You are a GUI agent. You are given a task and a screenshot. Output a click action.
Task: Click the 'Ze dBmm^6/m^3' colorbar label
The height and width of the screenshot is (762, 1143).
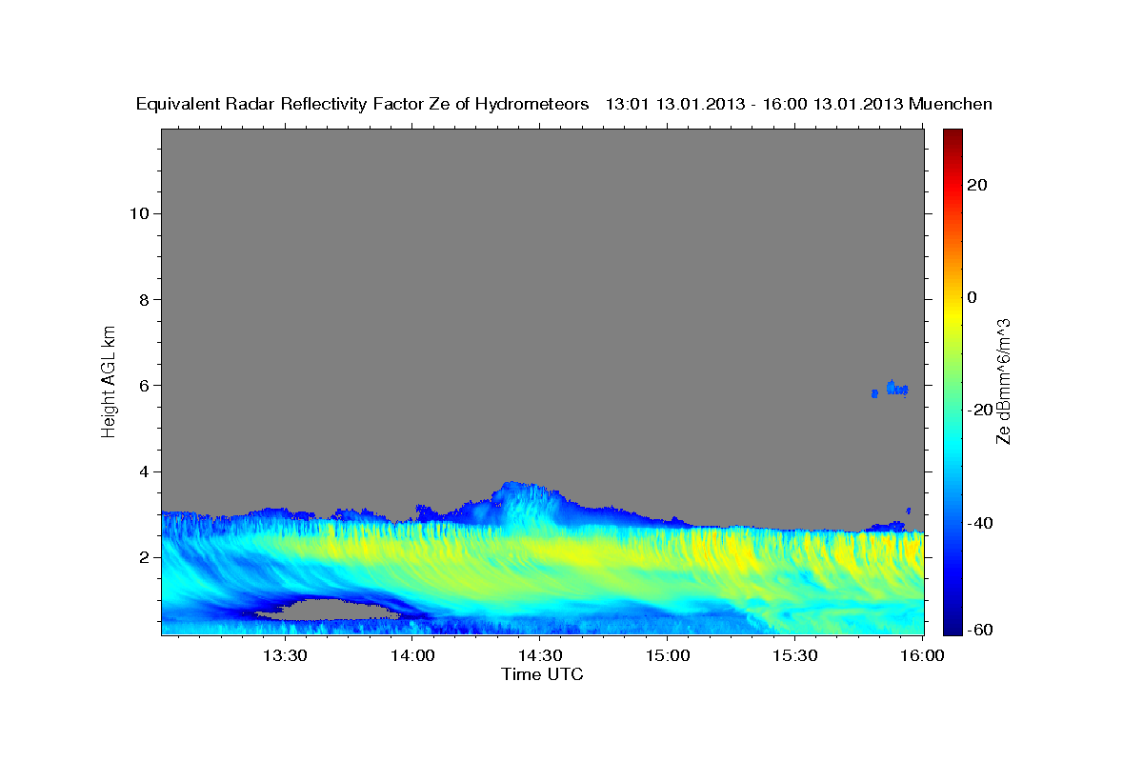point(1003,381)
